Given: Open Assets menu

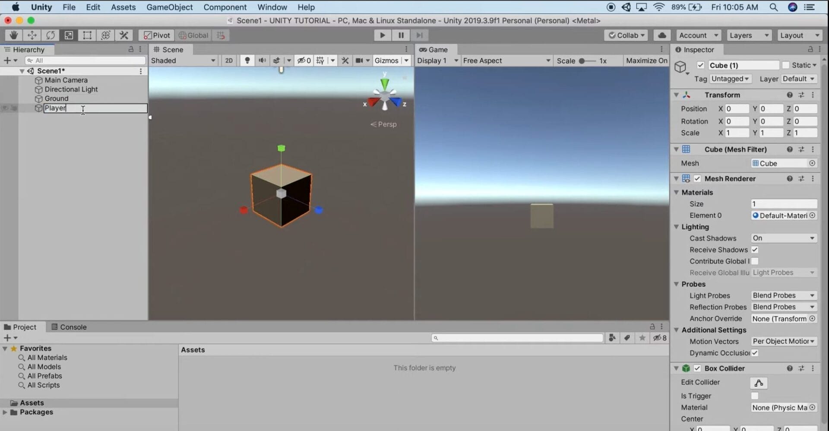Looking at the screenshot, I should point(123,7).
